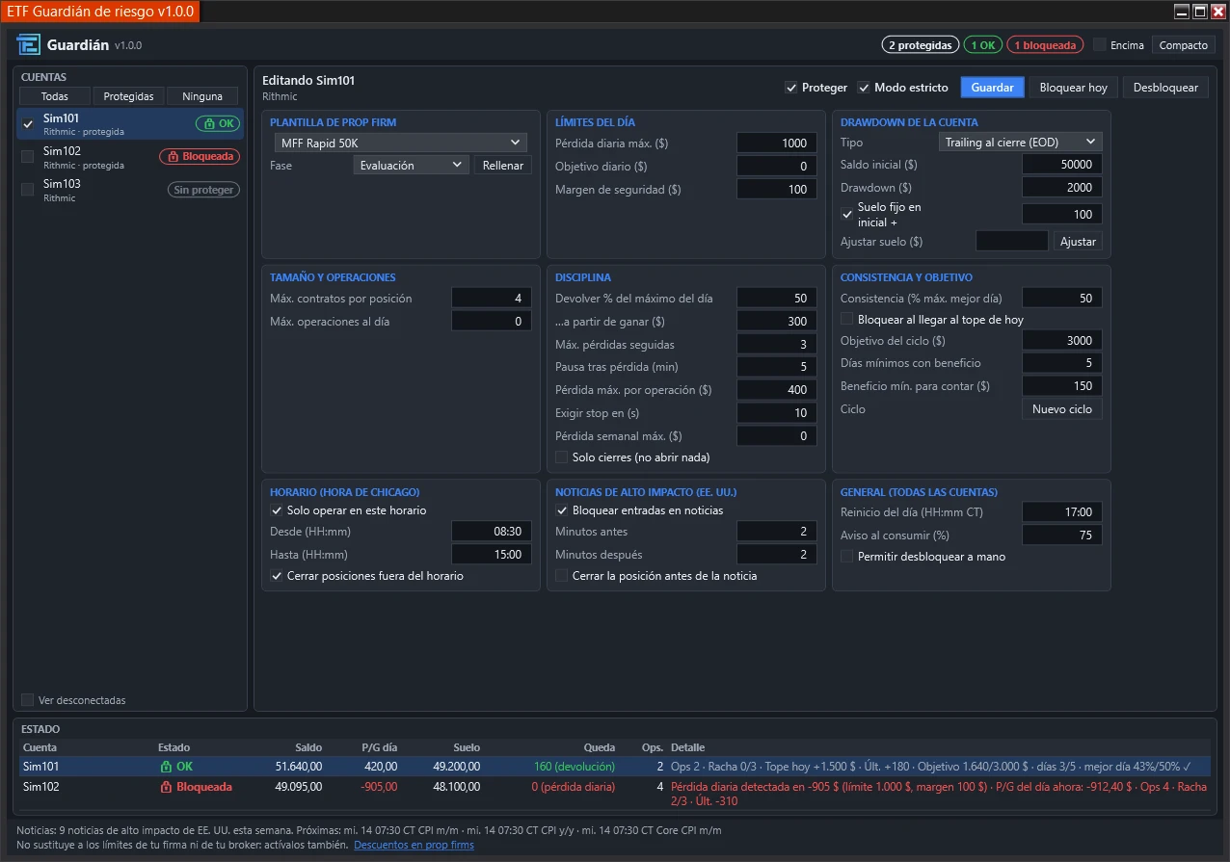Open the drawdown Tipo dropdown
This screenshot has width=1230, height=862.
[x=1021, y=142]
